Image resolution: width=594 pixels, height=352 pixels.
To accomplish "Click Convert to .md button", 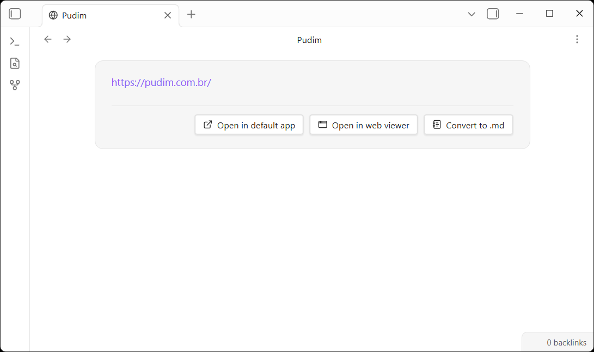I will 468,125.
